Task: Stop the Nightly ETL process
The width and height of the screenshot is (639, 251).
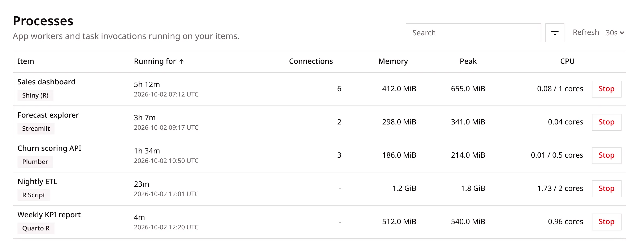Action: (606, 189)
